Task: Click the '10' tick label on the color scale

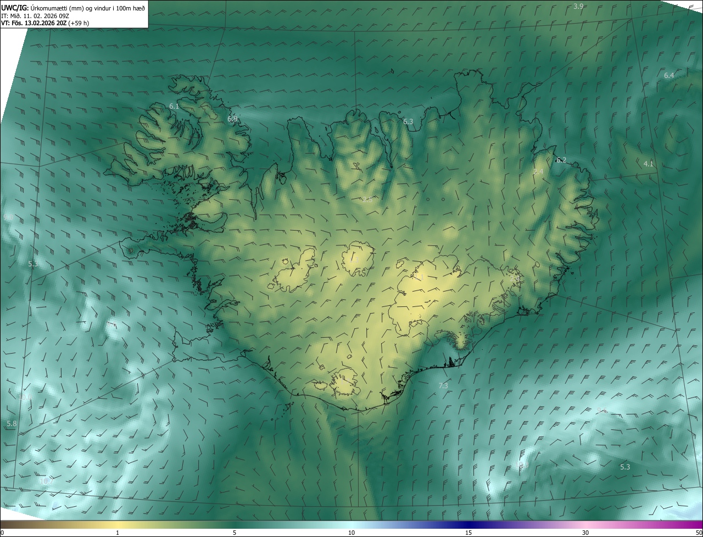Action: tap(351, 533)
